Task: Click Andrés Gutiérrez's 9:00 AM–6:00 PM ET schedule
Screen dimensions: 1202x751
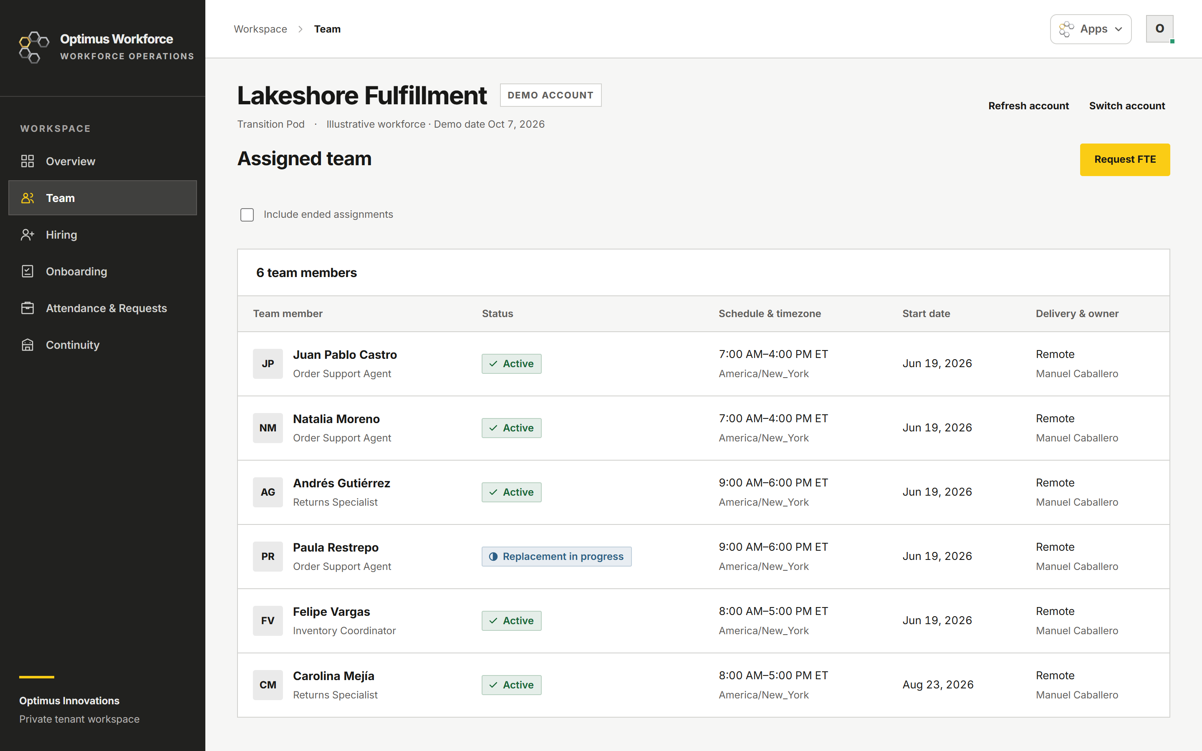Action: [x=773, y=483]
